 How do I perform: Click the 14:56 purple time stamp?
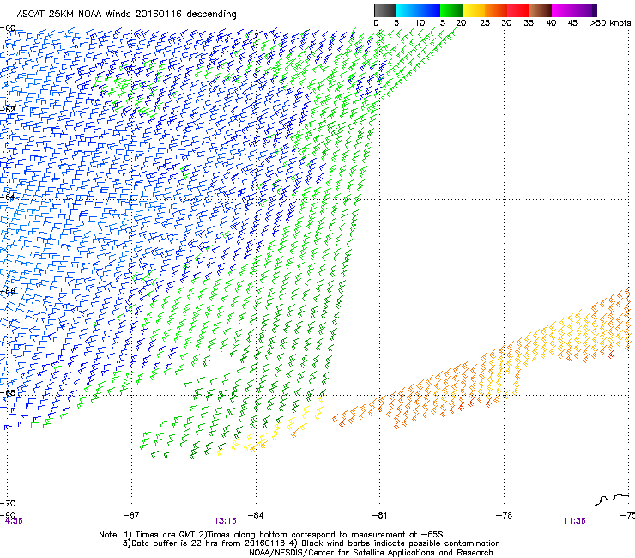click(11, 521)
